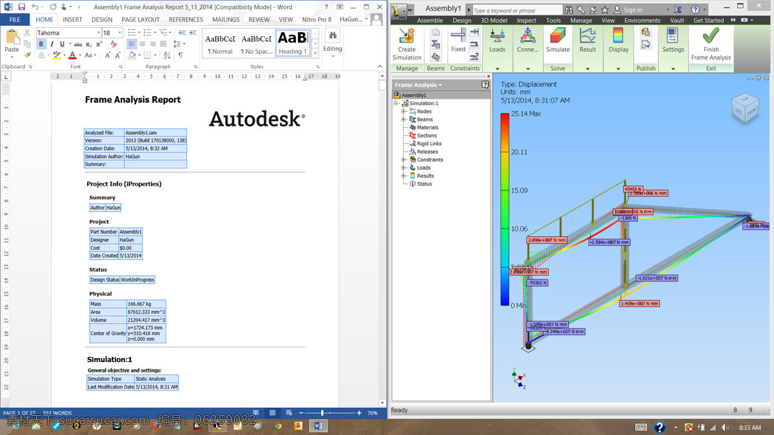Expand the Results tree item

403,176
